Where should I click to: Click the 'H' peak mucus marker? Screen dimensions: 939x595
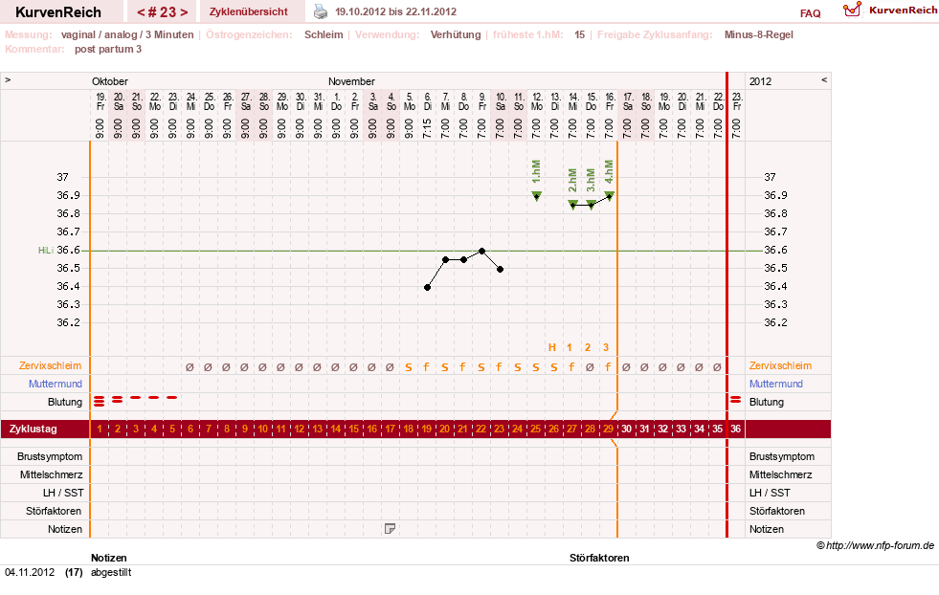click(x=552, y=347)
